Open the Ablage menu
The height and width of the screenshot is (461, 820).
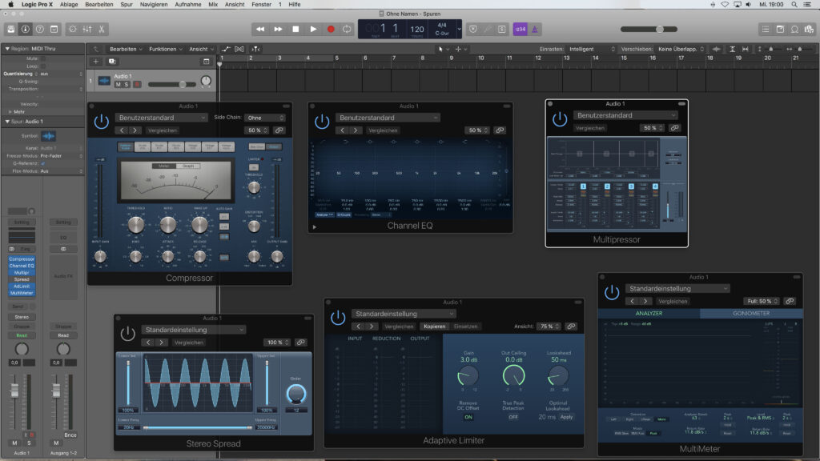(69, 4)
